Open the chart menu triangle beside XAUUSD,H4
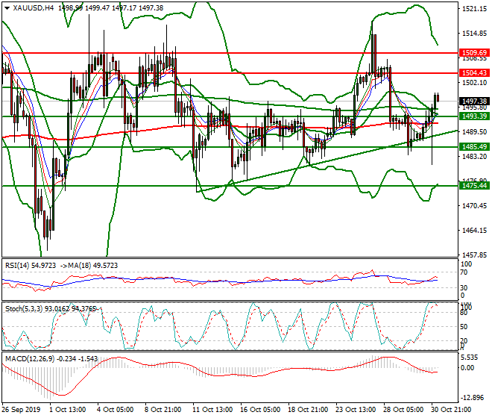Screen dimensions: 492x418 pyautogui.click(x=7, y=8)
